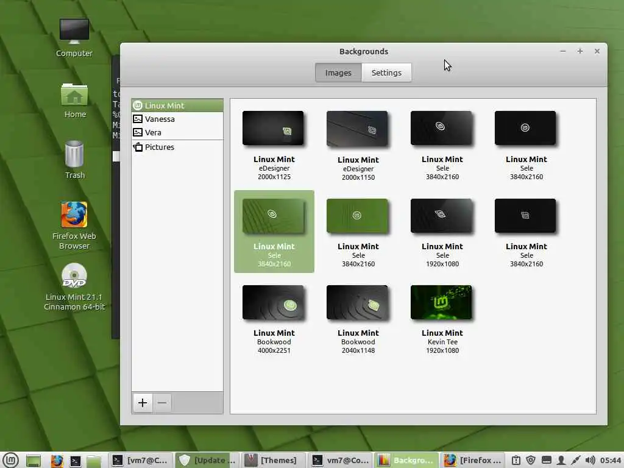Maximize the Backgrounds window
The width and height of the screenshot is (624, 468).
(x=580, y=51)
